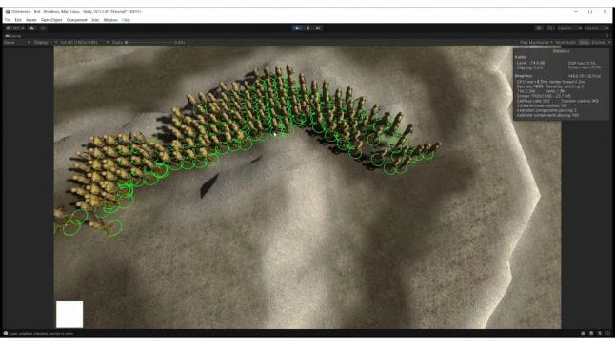Image resolution: width=615 pixels, height=345 pixels.
Task: Click the Pause button in toolbar
Action: tap(308, 28)
